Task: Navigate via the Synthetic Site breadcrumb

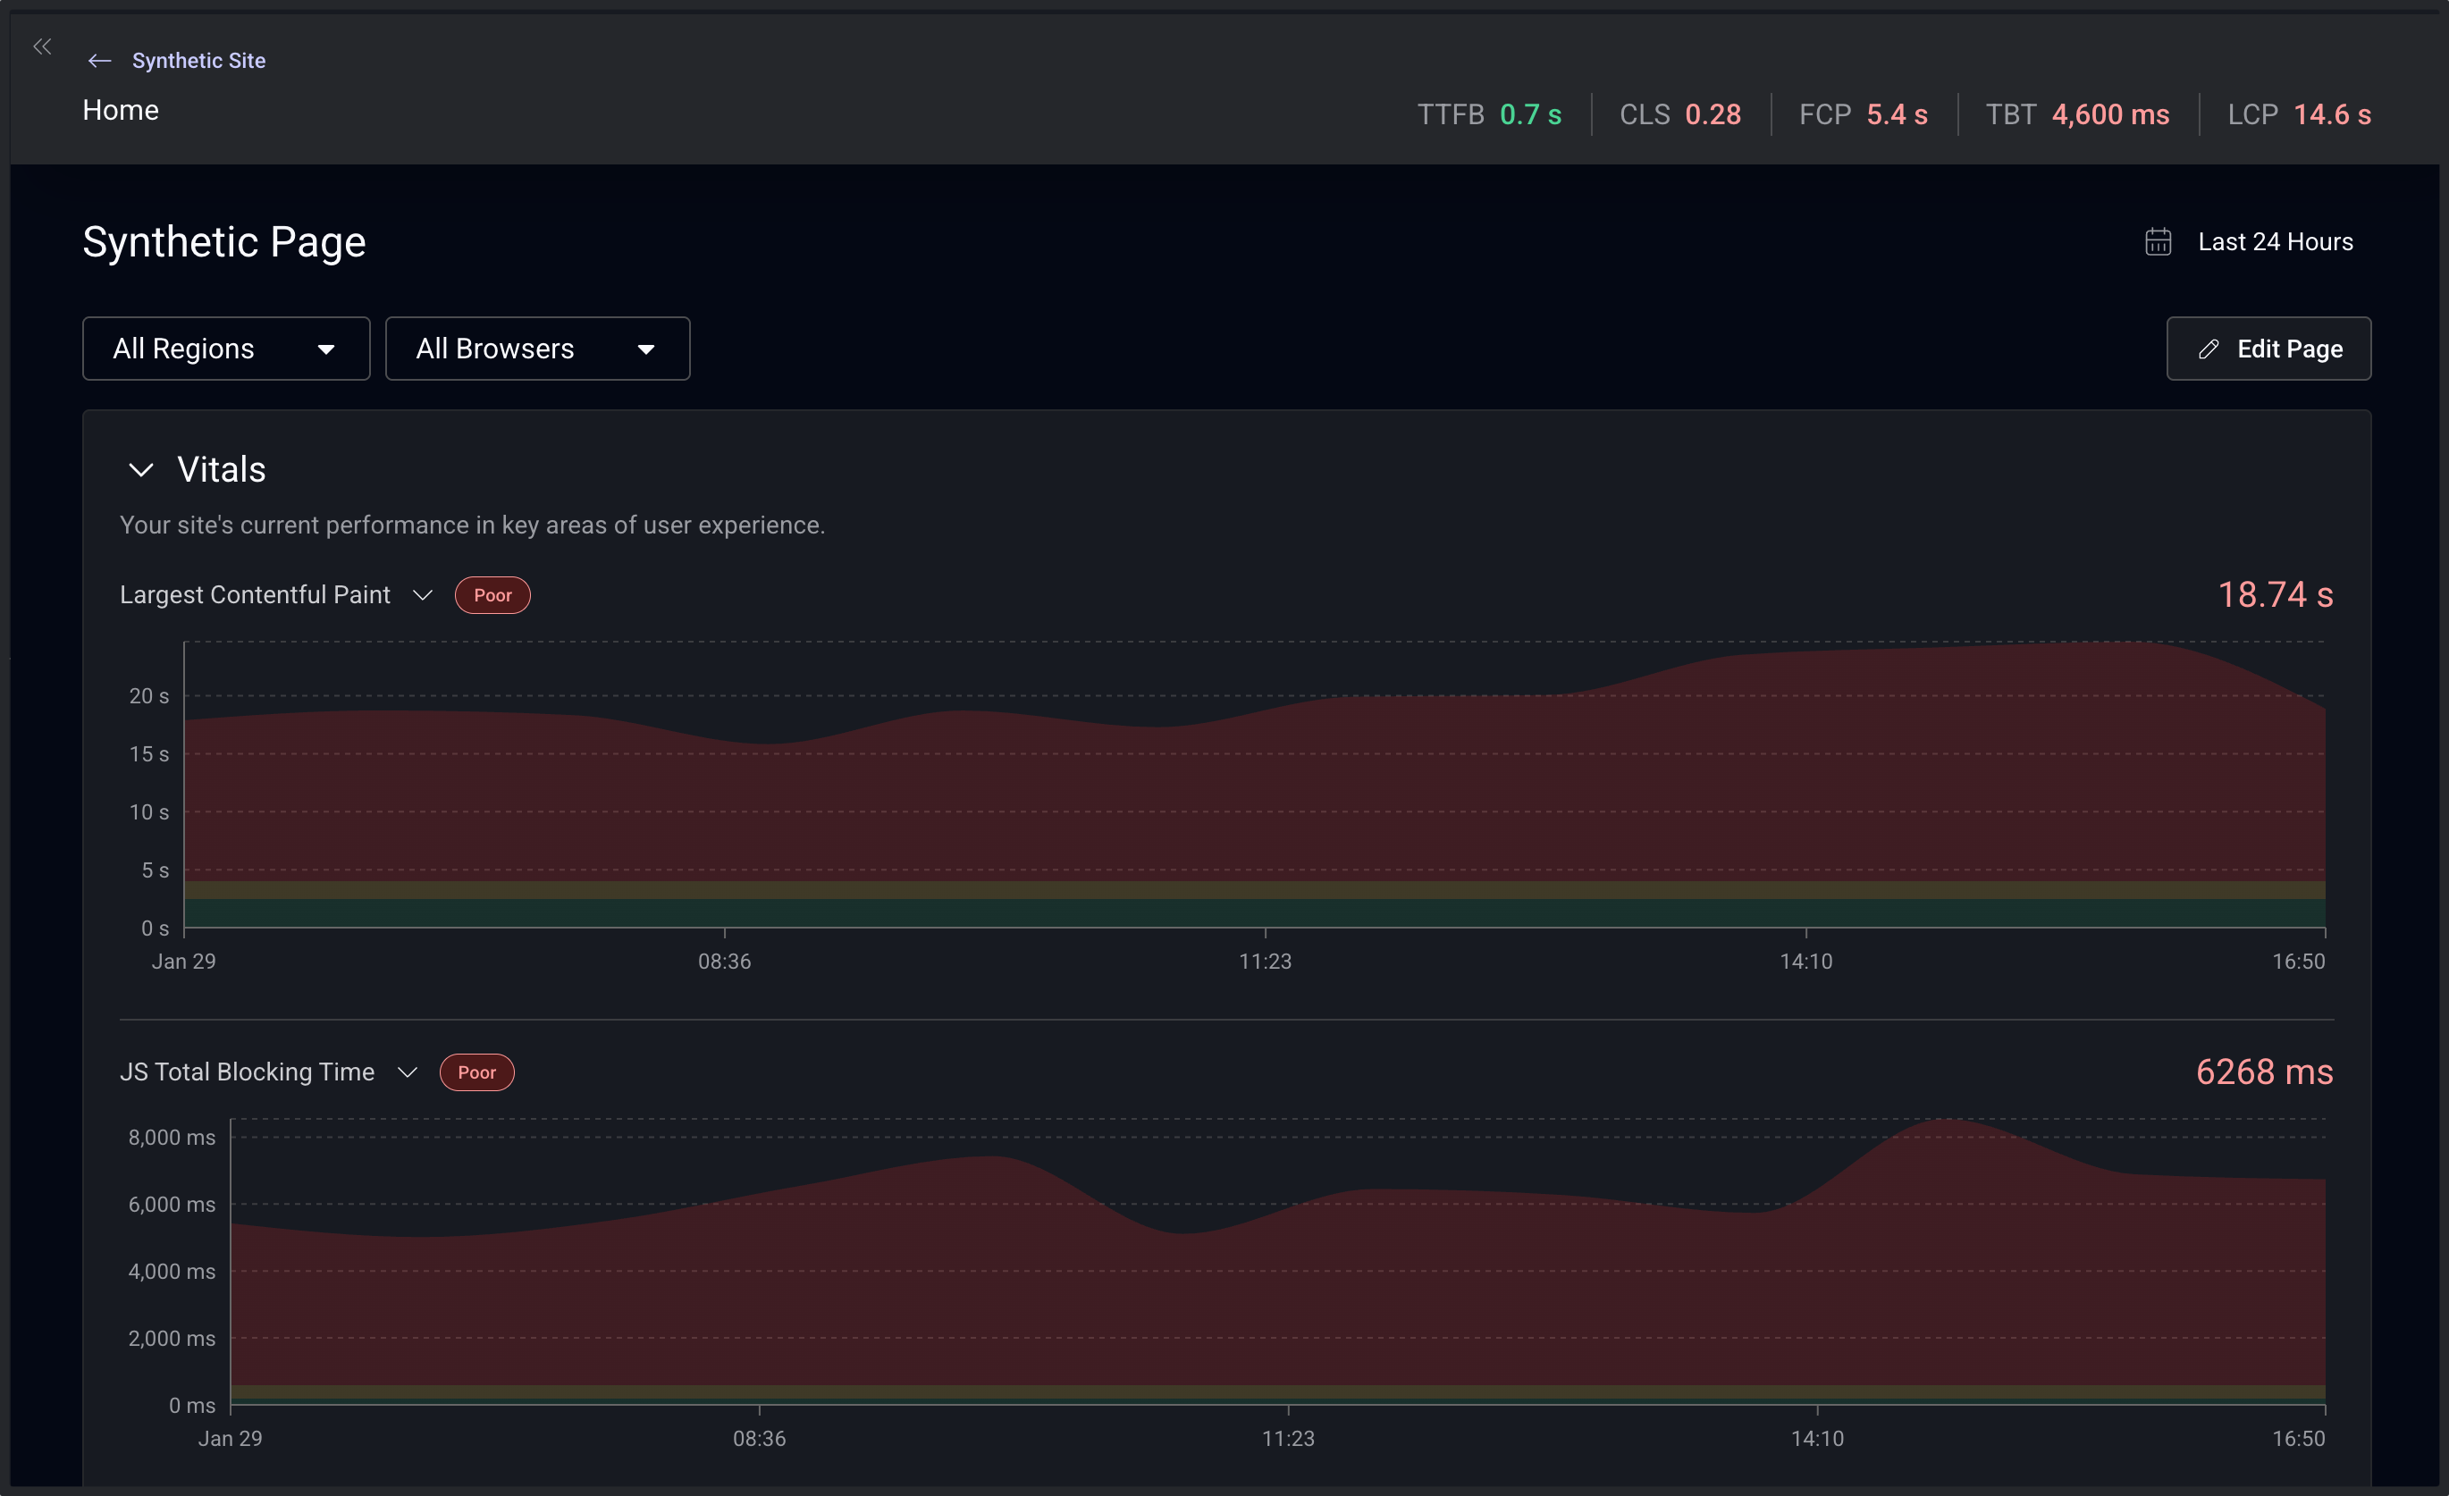Action: tap(198, 61)
